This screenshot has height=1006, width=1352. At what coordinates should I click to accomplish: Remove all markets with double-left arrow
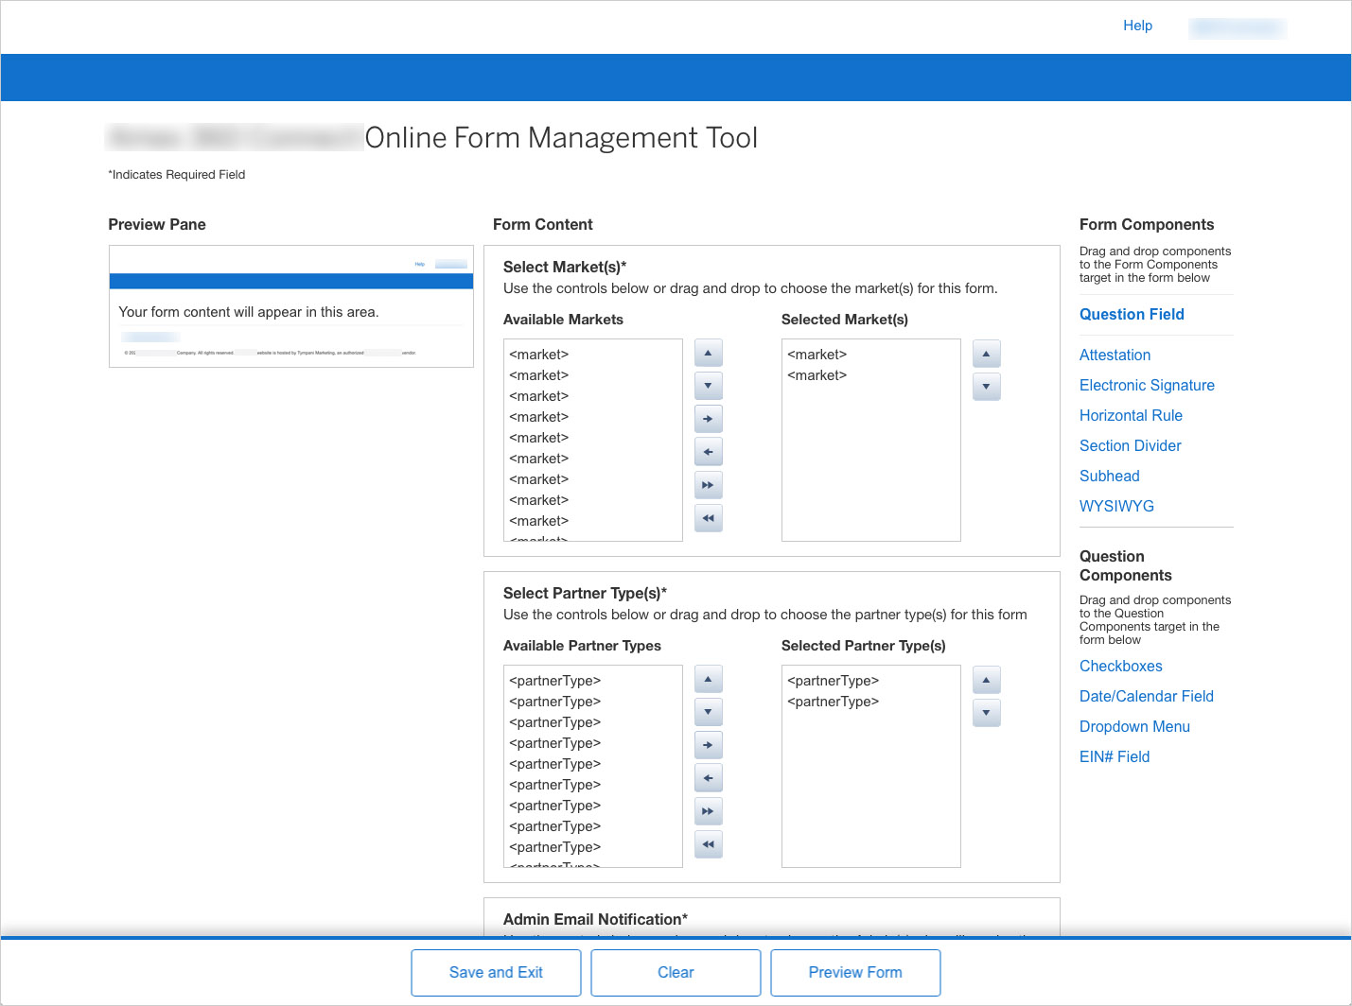coord(708,518)
